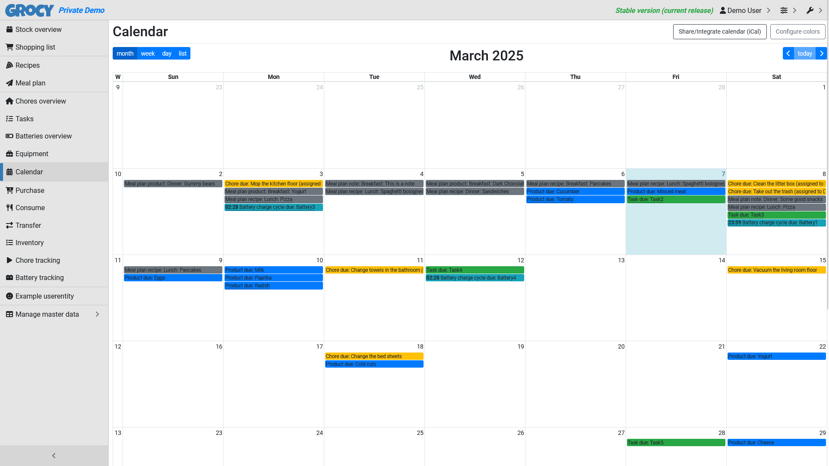
Task: Open Task due: Task4 event
Action: tap(475, 270)
